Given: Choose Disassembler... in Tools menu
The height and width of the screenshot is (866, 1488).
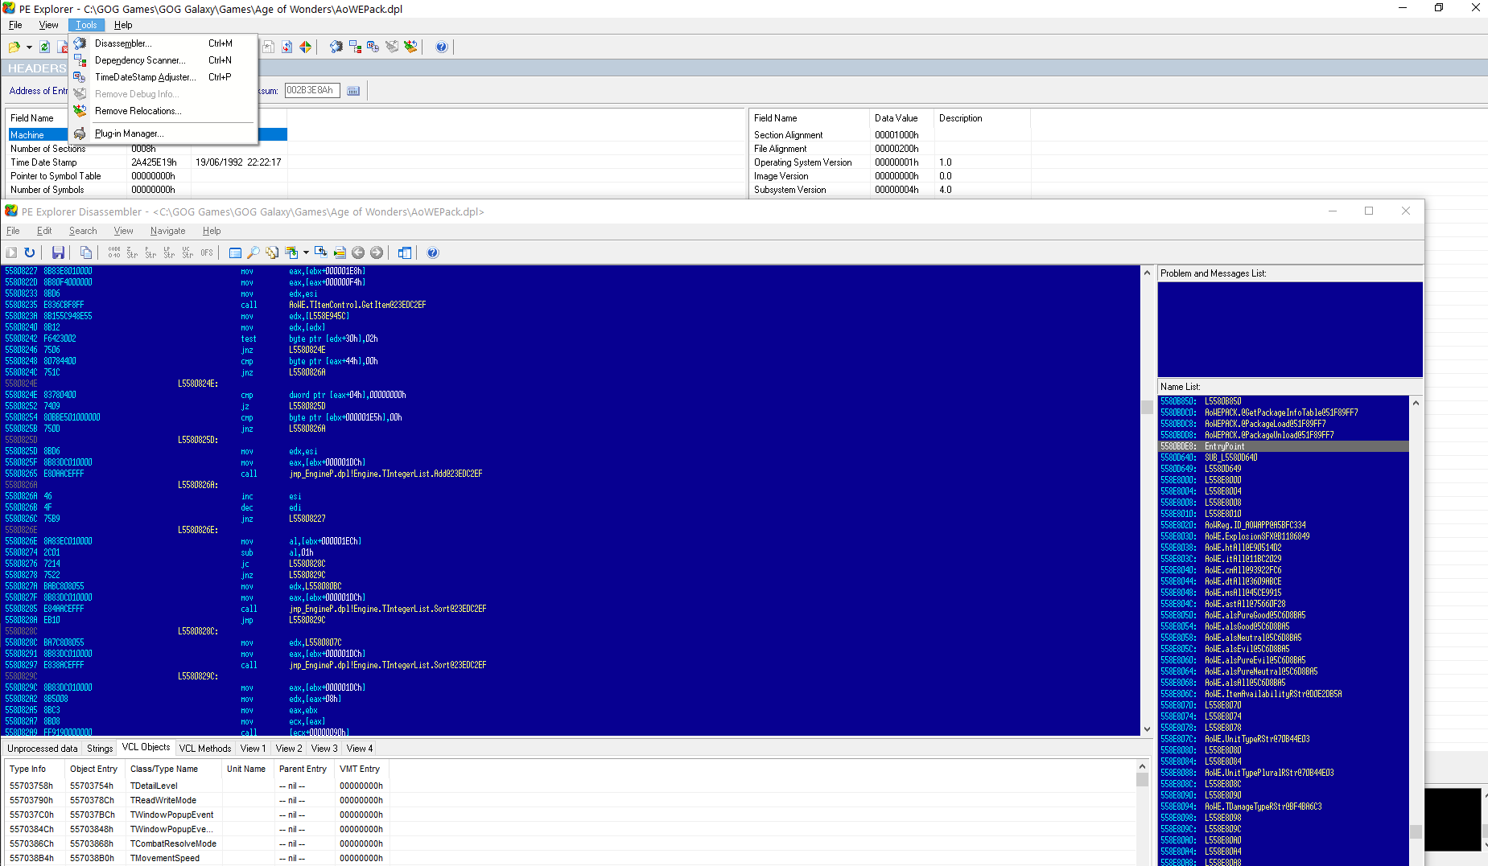Looking at the screenshot, I should (x=164, y=43).
